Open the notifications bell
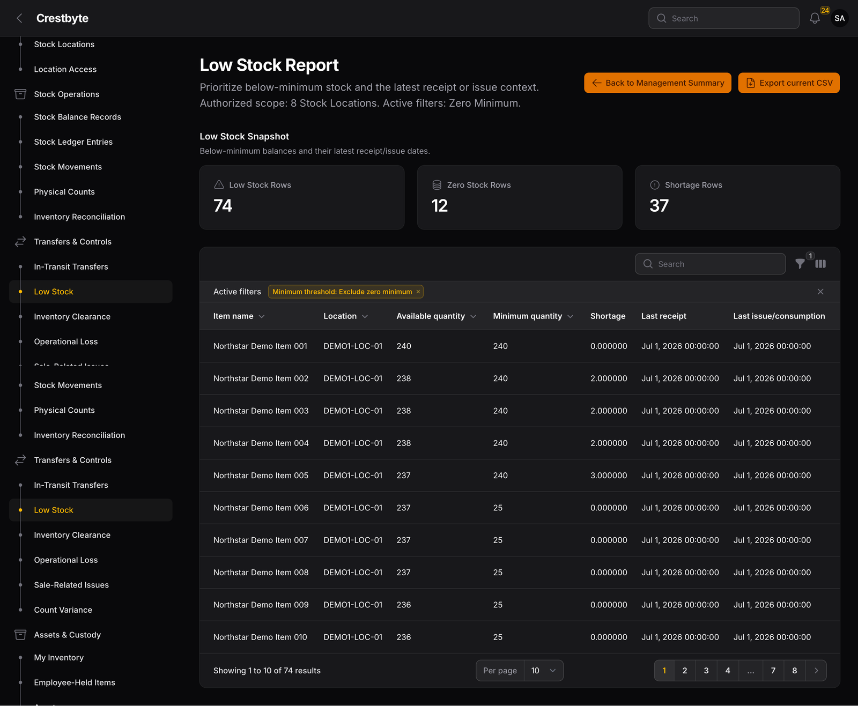858x706 pixels. pos(815,18)
